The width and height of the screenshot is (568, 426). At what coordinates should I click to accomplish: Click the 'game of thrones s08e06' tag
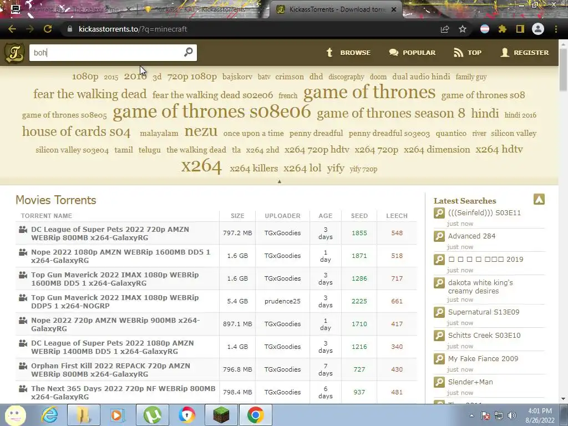212,111
